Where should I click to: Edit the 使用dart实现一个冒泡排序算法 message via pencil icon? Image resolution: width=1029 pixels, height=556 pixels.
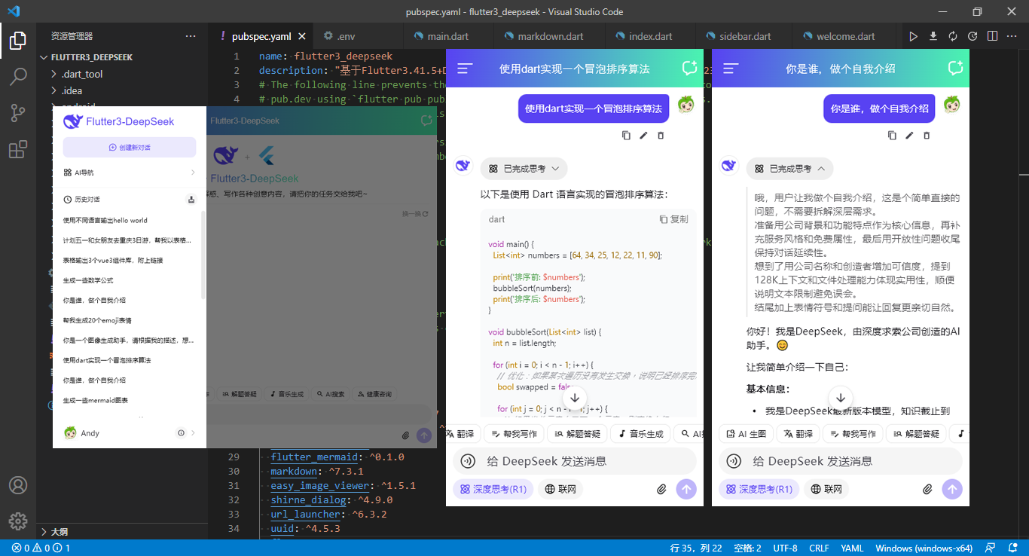[x=643, y=136]
